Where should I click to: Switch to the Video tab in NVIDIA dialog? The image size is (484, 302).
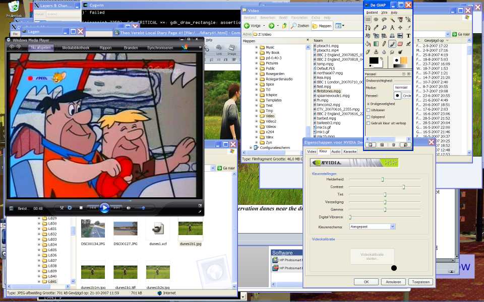coord(312,152)
